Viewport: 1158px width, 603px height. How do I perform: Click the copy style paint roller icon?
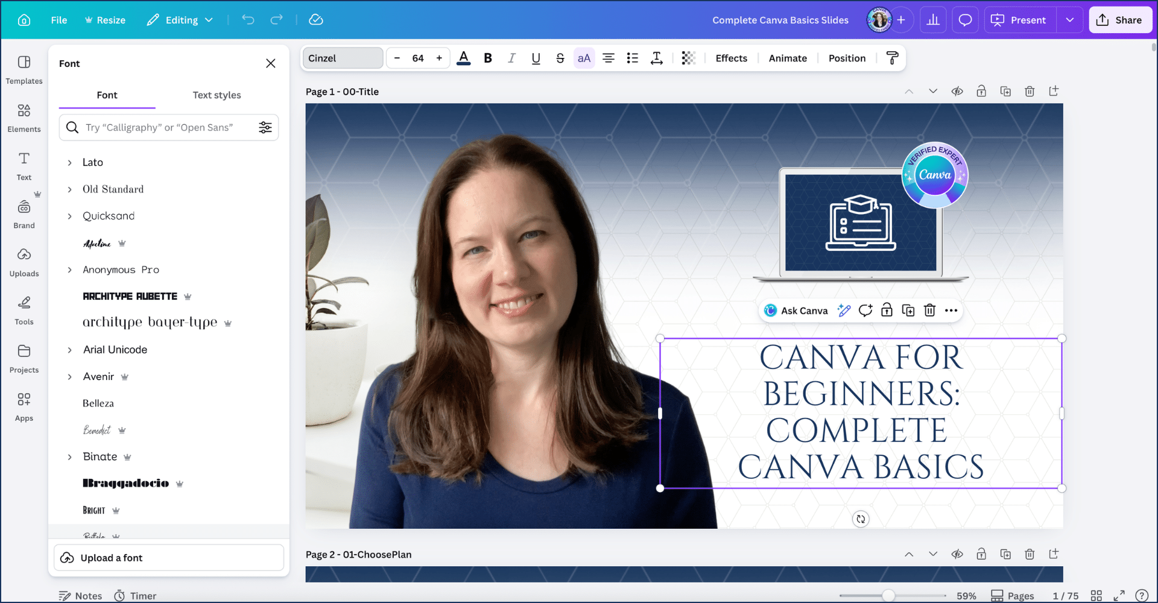[892, 58]
